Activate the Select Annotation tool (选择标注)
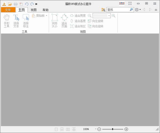The image size is (160, 133). [26, 21]
